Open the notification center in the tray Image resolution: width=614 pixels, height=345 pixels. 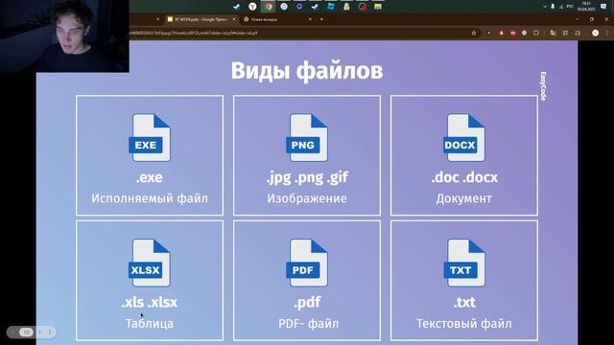603,7
